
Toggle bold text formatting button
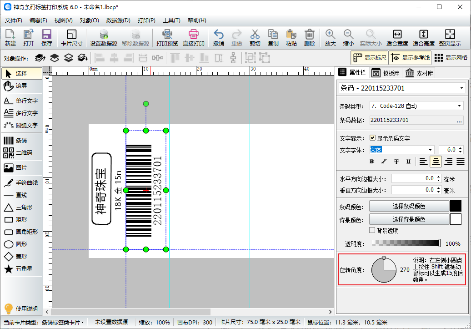pos(371,162)
